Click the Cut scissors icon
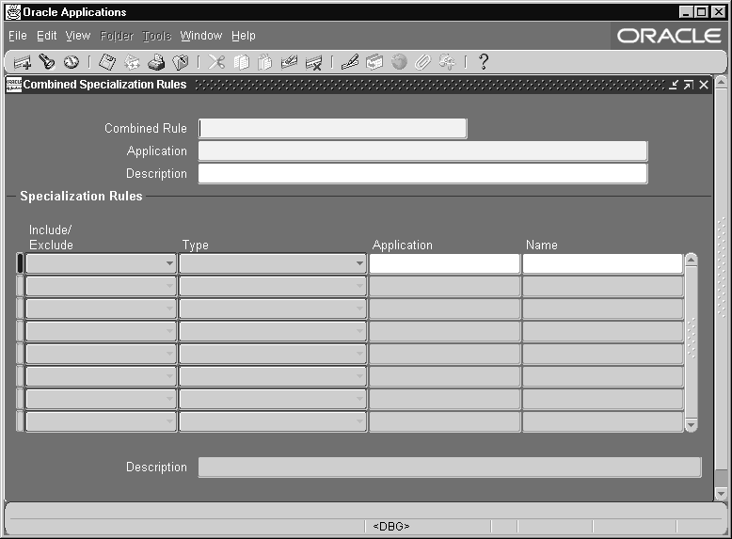The width and height of the screenshot is (732, 539). coord(216,62)
